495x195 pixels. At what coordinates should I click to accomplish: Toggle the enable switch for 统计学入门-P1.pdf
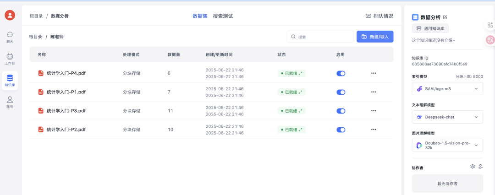click(x=341, y=92)
